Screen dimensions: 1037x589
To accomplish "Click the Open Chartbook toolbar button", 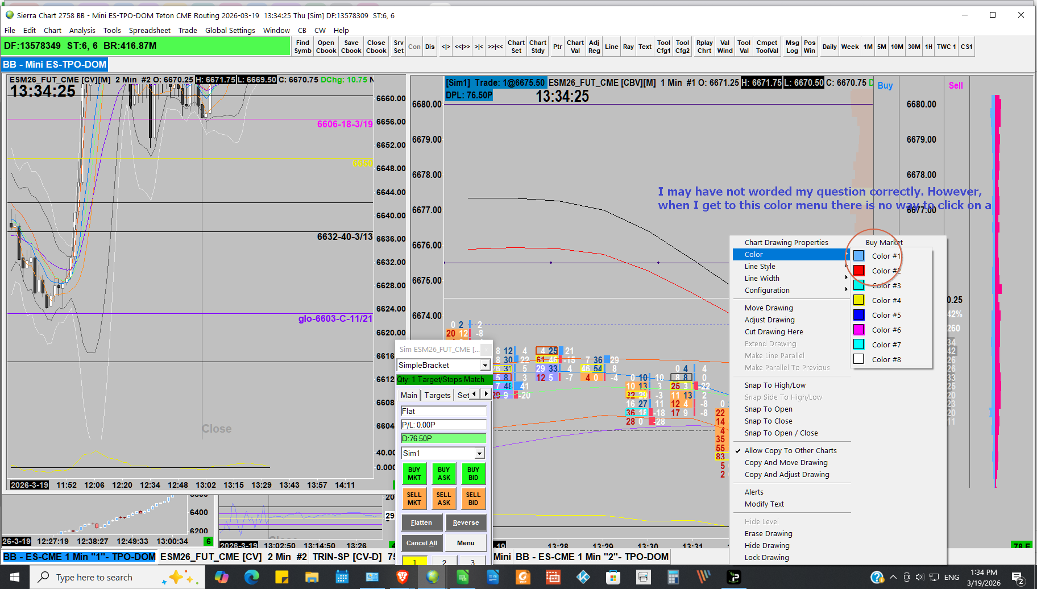I will (326, 47).
